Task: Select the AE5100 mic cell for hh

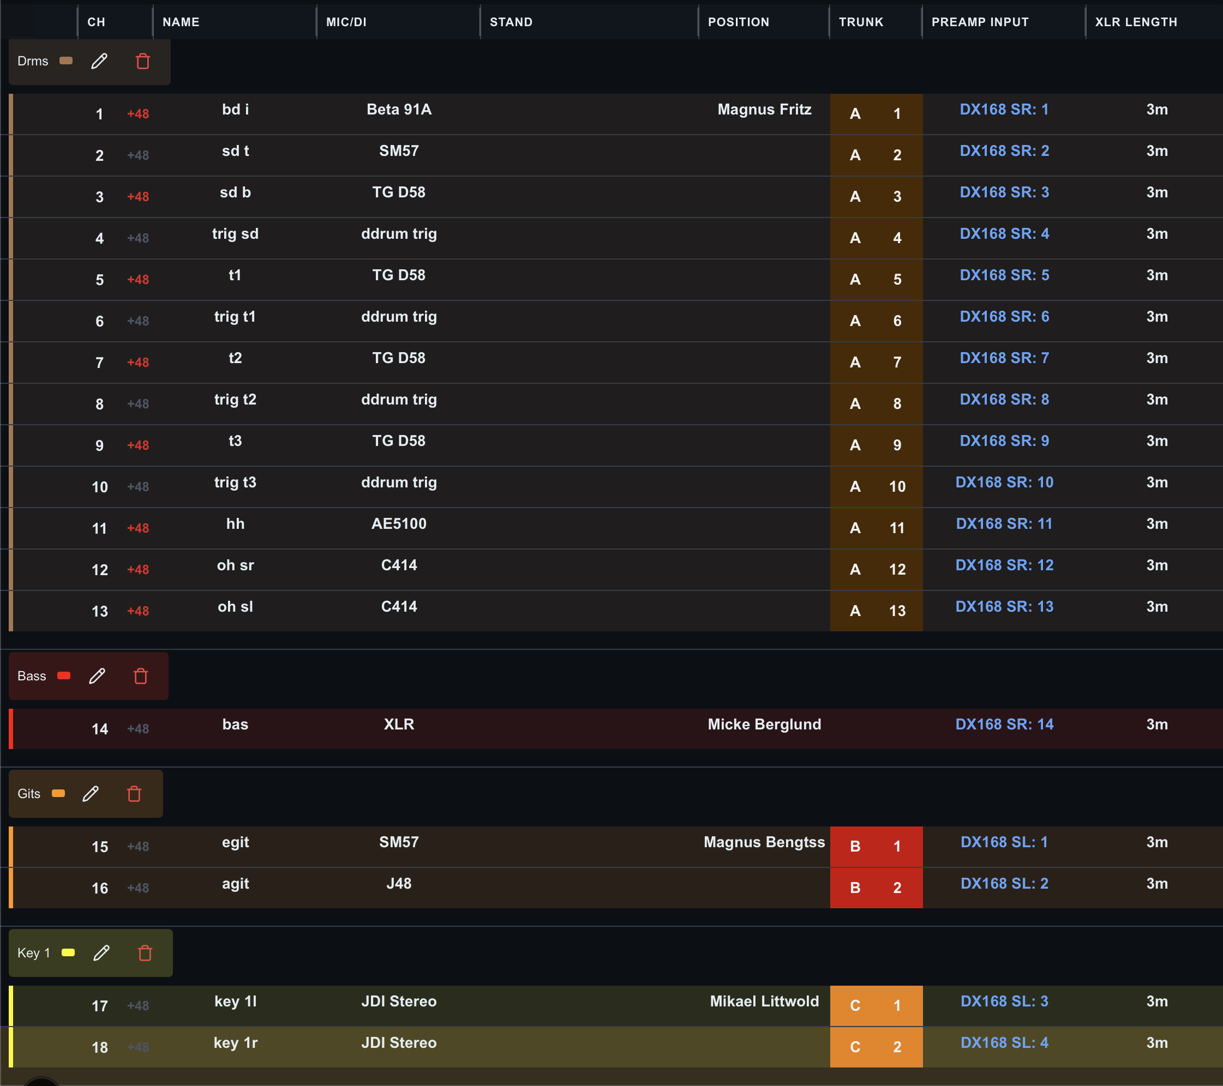Action: point(399,524)
